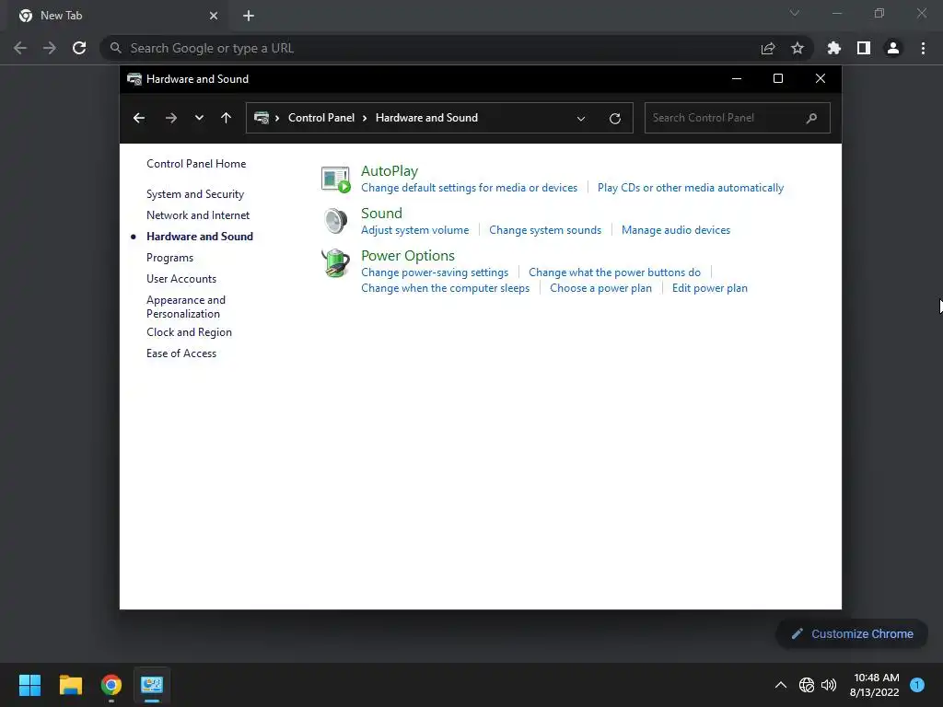Click Change power-saving settings
Image resolution: width=943 pixels, height=707 pixels.
[435, 272]
